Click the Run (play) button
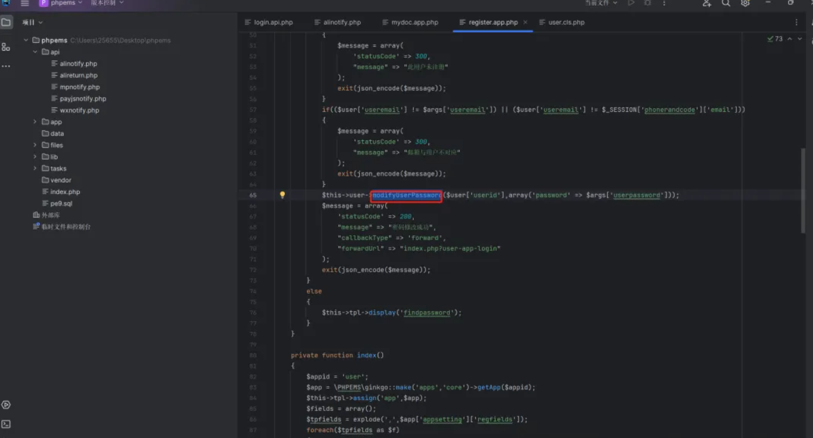Image resolution: width=813 pixels, height=438 pixels. pyautogui.click(x=631, y=3)
